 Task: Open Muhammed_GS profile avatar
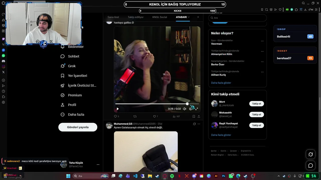coord(109,125)
